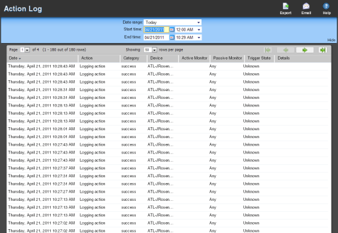The height and width of the screenshot is (233, 338).
Task: Click the Hide link in filter panel
Action: tap(332, 40)
